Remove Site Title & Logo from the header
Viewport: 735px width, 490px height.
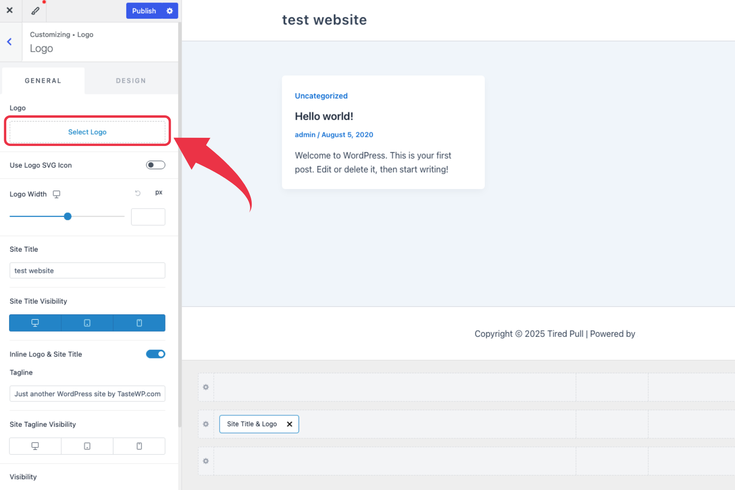coord(290,424)
